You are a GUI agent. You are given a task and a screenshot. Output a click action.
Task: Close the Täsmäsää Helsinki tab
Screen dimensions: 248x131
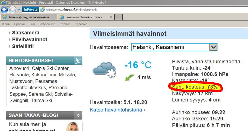coord(111,17)
